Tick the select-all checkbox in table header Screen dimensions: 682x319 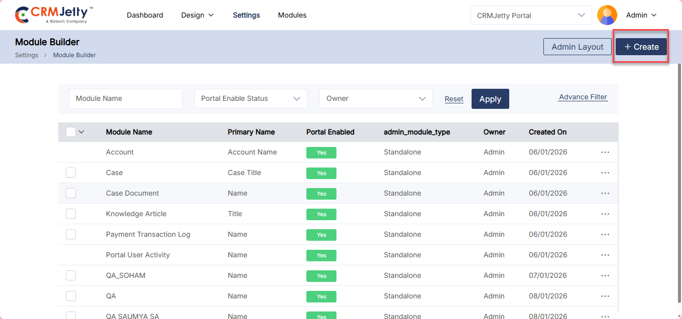tap(71, 132)
